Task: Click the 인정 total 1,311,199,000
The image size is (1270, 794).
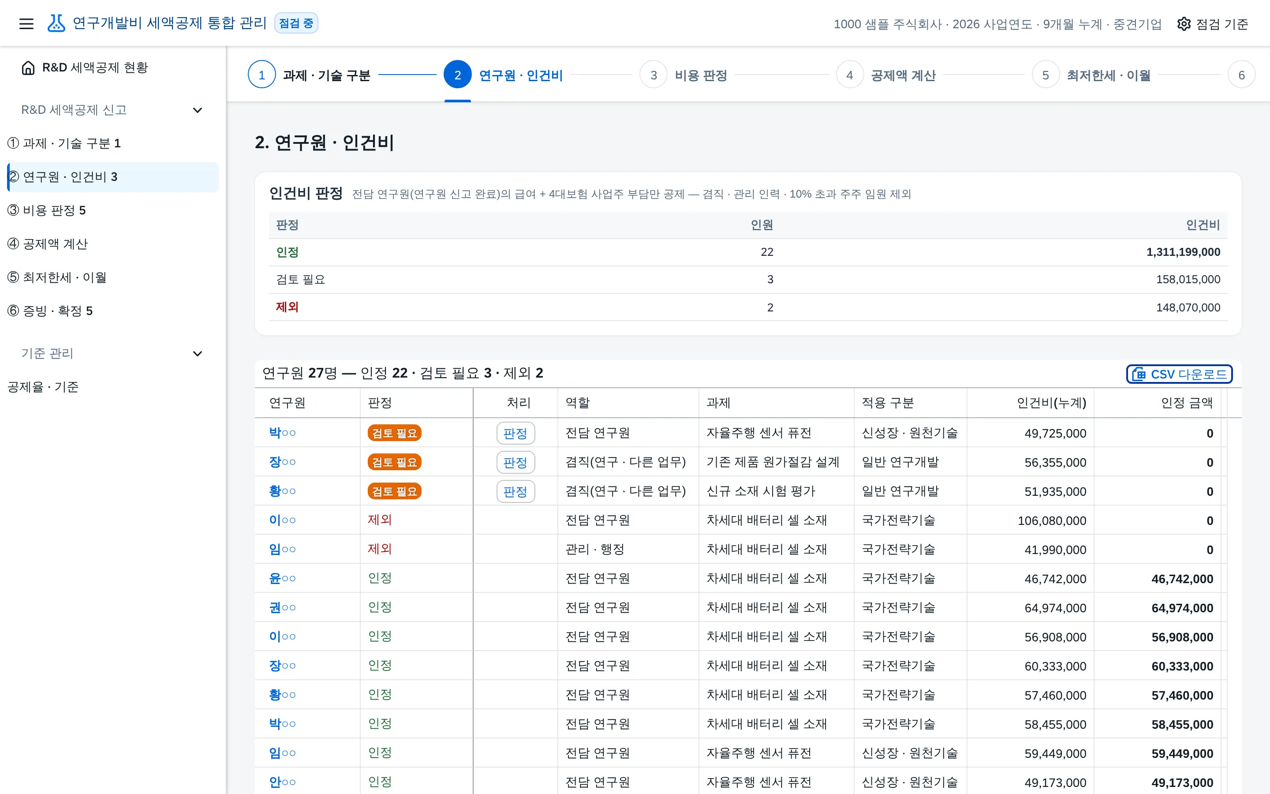Action: pyautogui.click(x=1183, y=252)
